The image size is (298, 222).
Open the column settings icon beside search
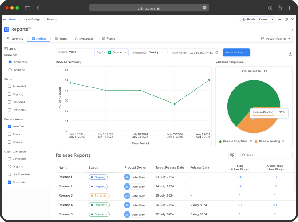[231, 155]
